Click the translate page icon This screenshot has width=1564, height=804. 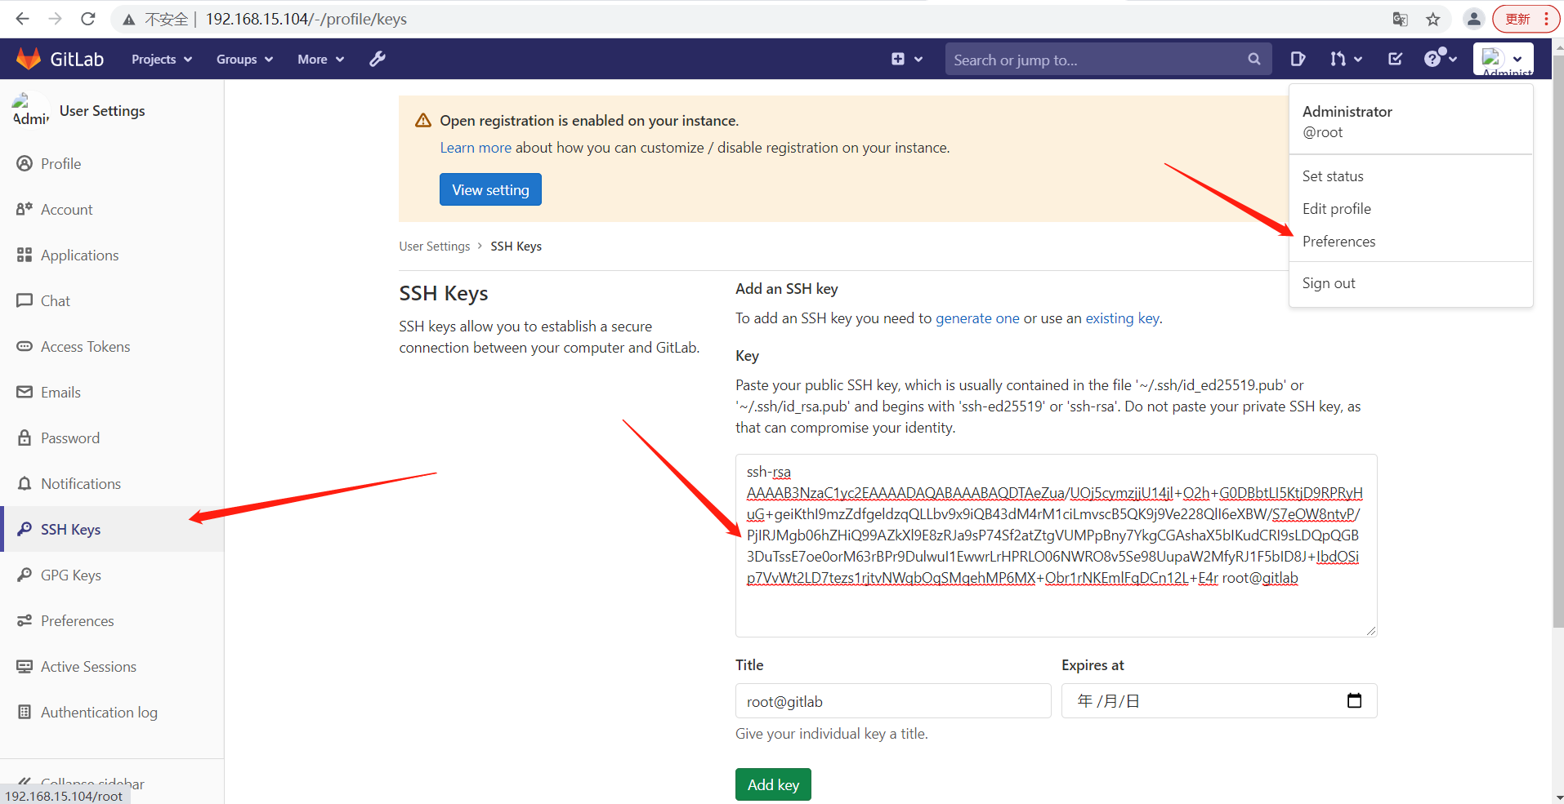(1401, 19)
